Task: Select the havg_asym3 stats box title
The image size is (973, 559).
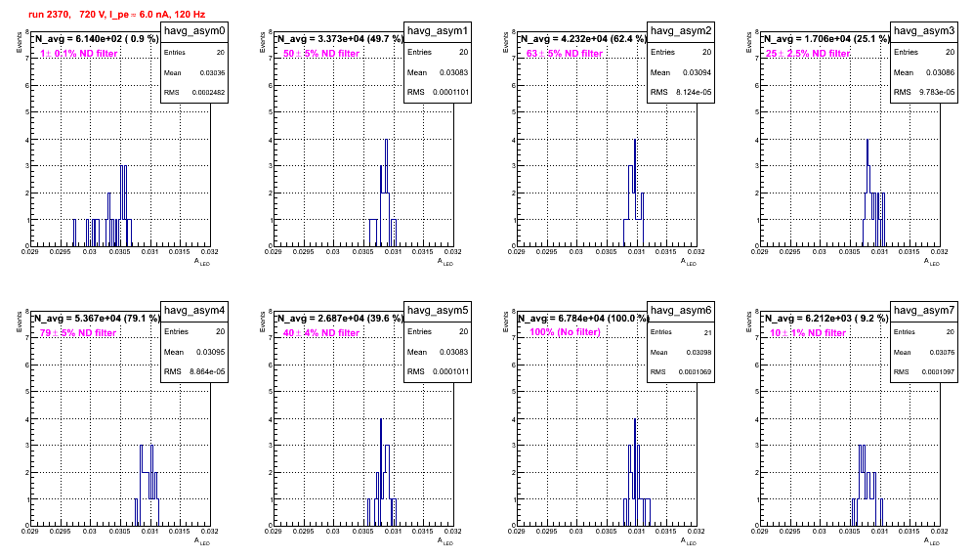Action: click(x=924, y=30)
